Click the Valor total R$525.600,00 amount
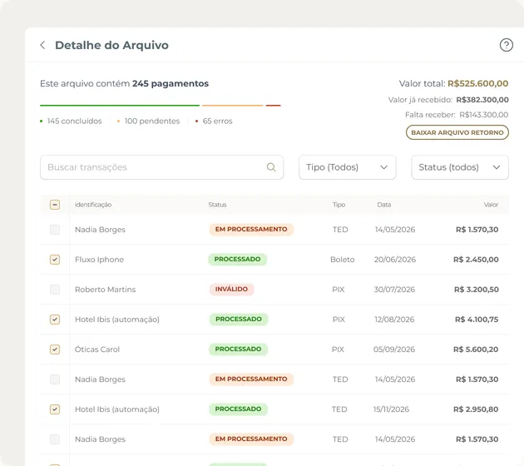Image resolution: width=524 pixels, height=466 pixels. coord(478,83)
